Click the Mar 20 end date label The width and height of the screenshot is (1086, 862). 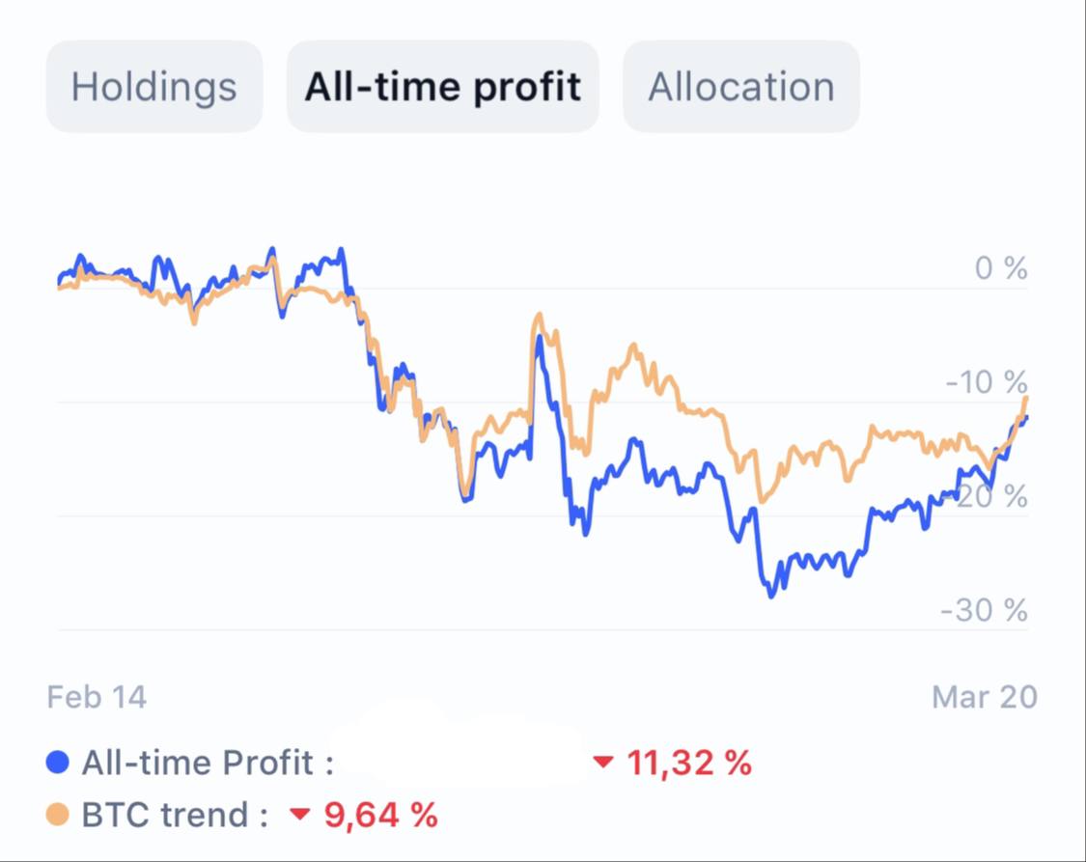coord(984,696)
